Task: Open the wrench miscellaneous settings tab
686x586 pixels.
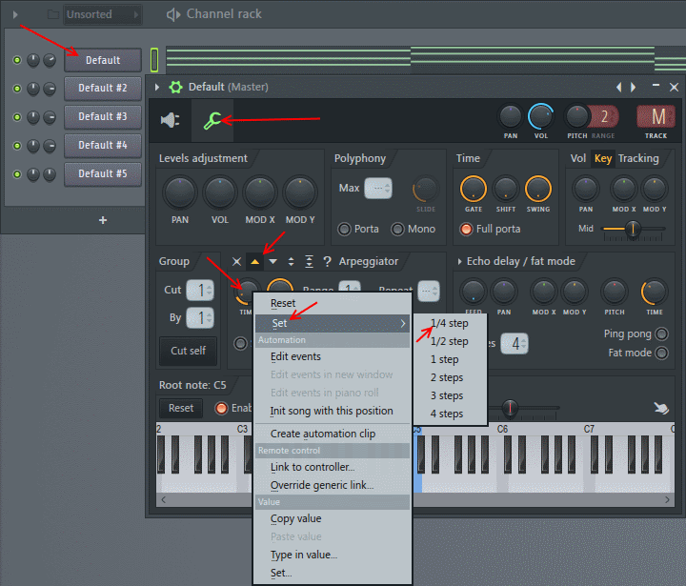Action: [212, 120]
